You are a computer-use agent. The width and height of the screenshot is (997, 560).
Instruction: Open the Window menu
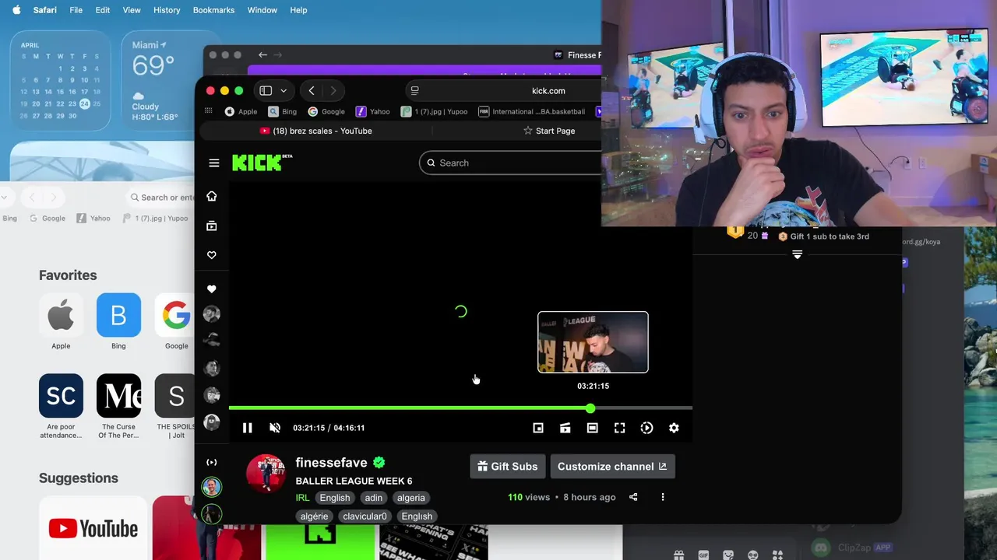(x=262, y=10)
